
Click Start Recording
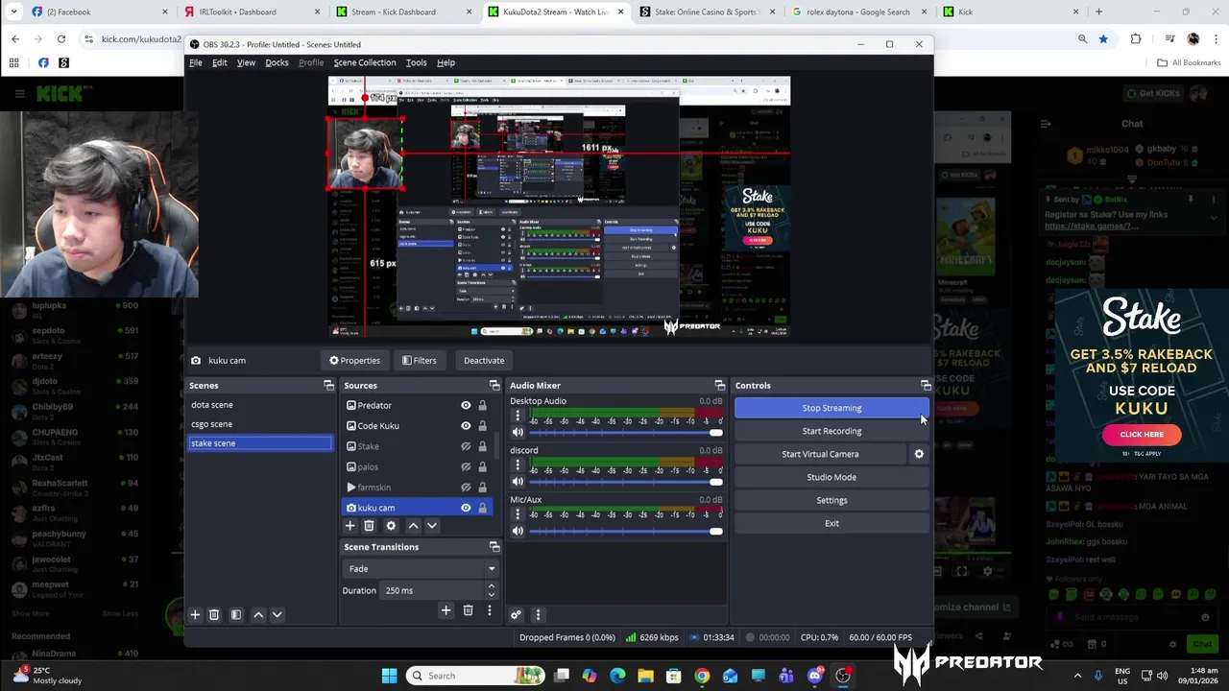[x=831, y=431]
